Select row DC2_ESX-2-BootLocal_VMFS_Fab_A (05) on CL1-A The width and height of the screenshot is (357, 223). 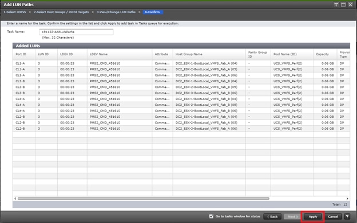click(x=181, y=69)
